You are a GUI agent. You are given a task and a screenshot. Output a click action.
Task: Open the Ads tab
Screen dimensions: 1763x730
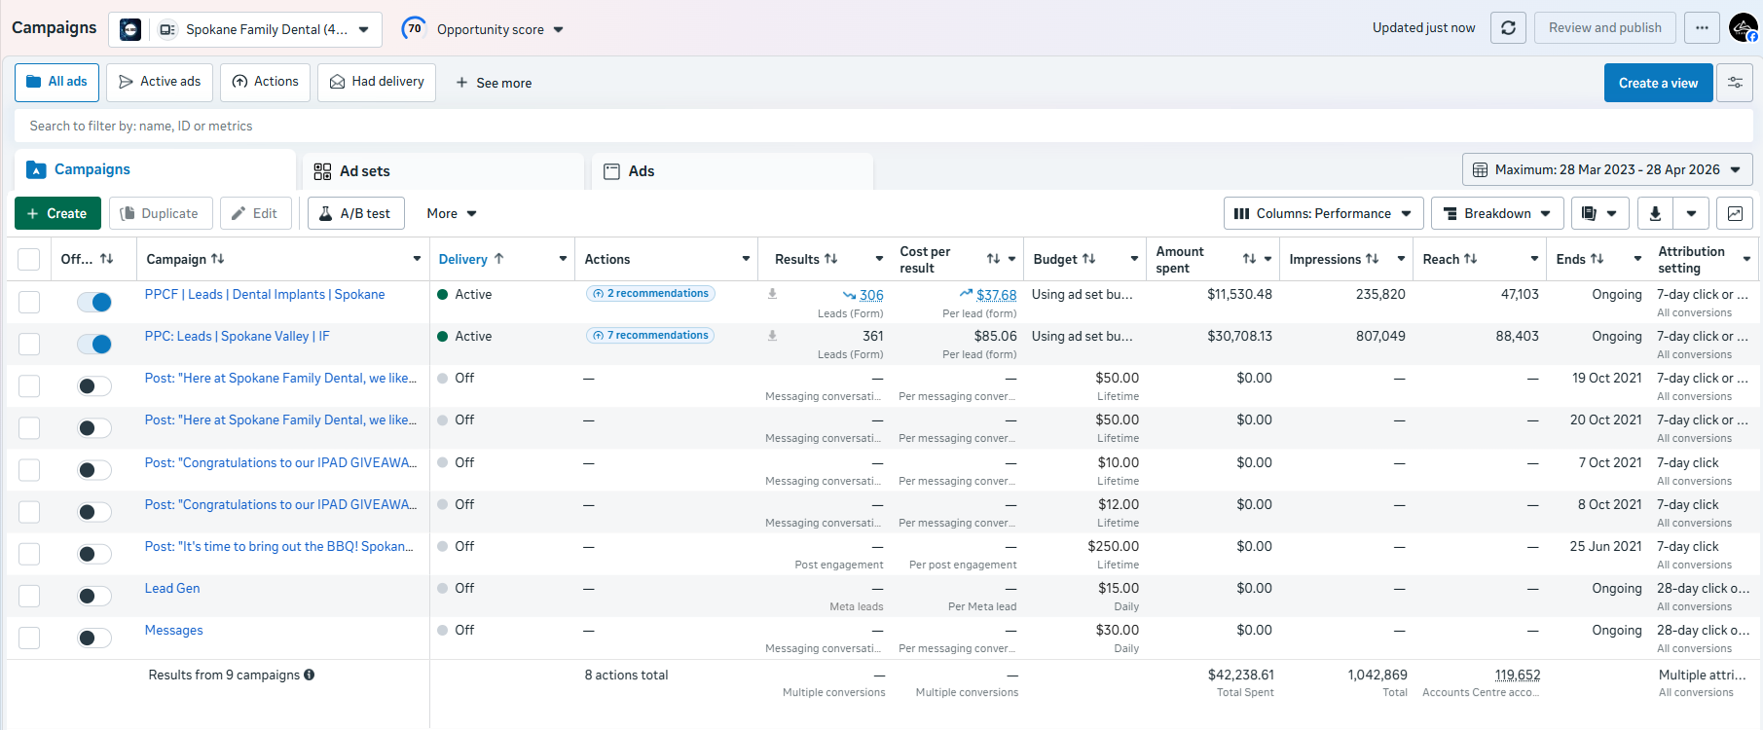pos(732,171)
